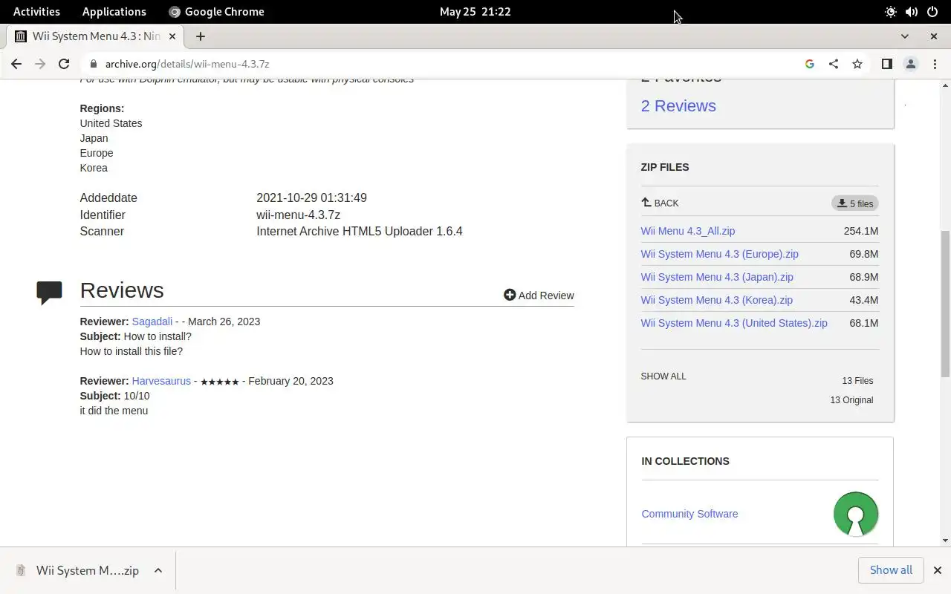Click the 254.1M file size text
This screenshot has width=951, height=594.
click(x=861, y=231)
